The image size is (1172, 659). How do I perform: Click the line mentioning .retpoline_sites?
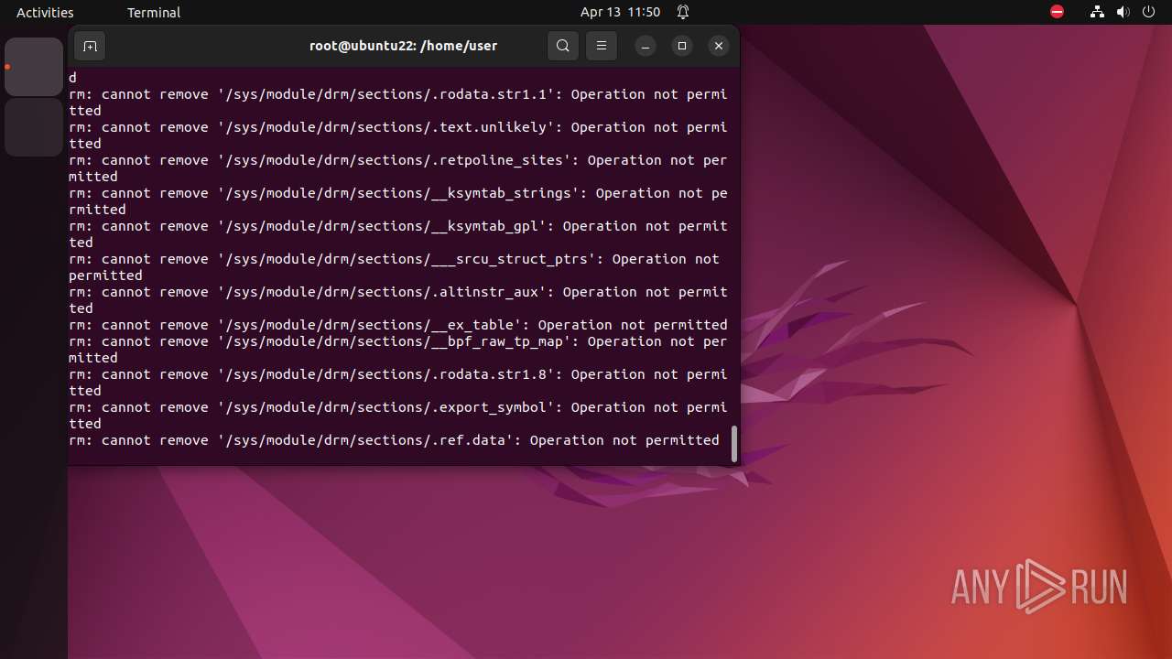pos(398,168)
